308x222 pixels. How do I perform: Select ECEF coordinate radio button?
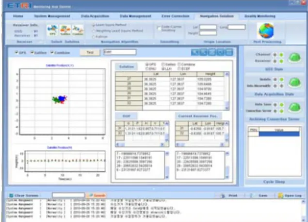[x=179, y=69]
